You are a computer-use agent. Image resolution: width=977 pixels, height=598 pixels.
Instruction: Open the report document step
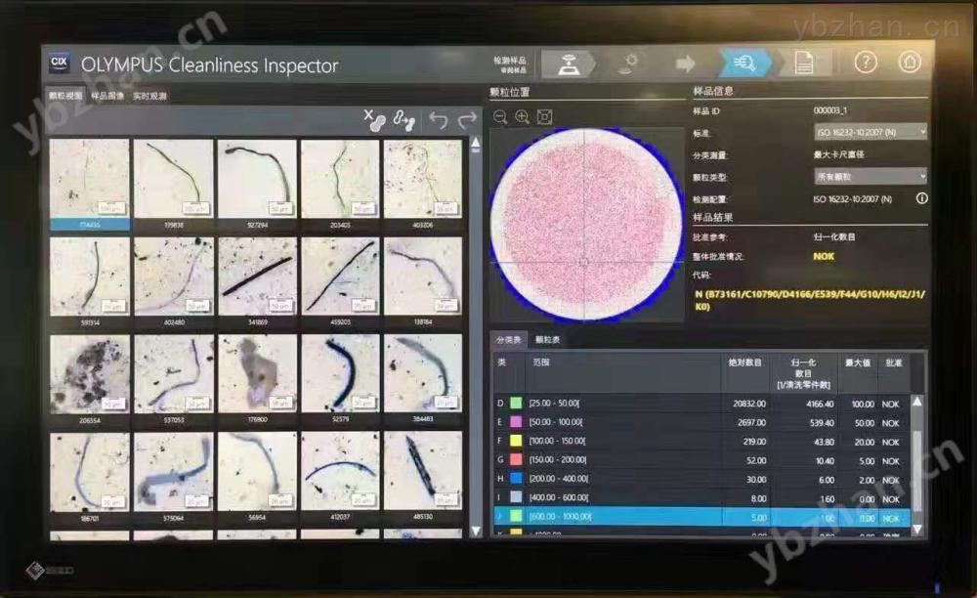coord(803,63)
